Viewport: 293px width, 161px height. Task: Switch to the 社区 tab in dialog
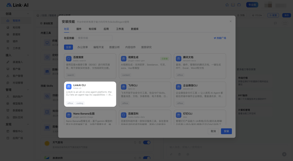pos(66,29)
